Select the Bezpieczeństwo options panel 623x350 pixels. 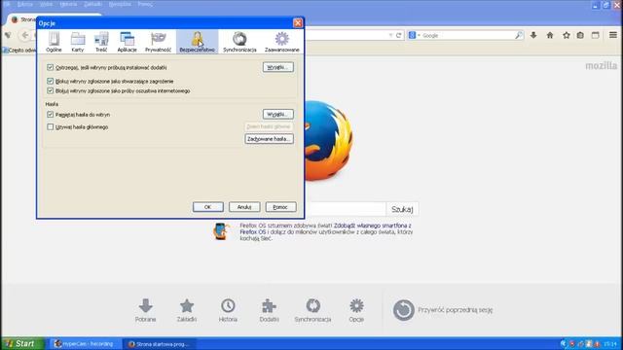point(197,42)
